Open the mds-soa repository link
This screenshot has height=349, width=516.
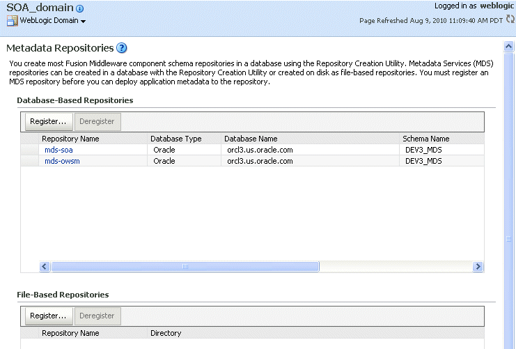[58, 150]
